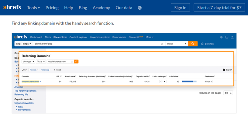Click ahrefs logo in embedded Site explorer

click(x=21, y=37)
